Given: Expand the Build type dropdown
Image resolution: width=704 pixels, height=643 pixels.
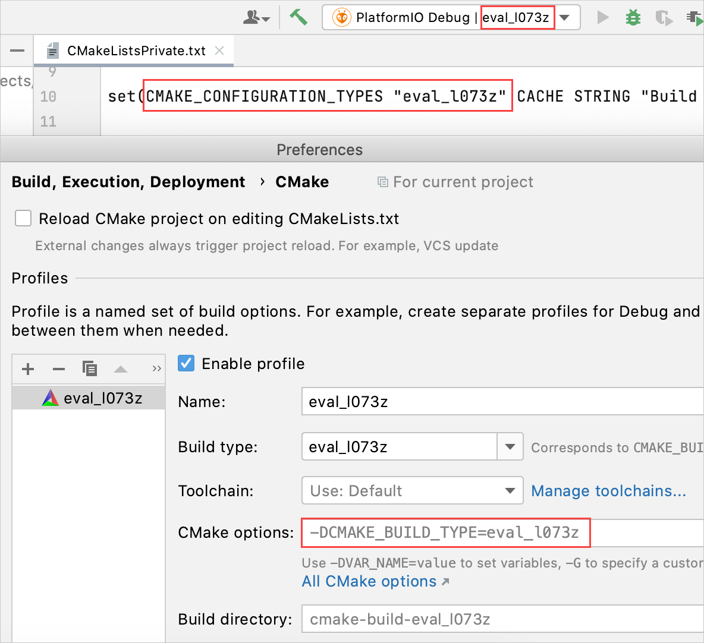Looking at the screenshot, I should tap(510, 446).
